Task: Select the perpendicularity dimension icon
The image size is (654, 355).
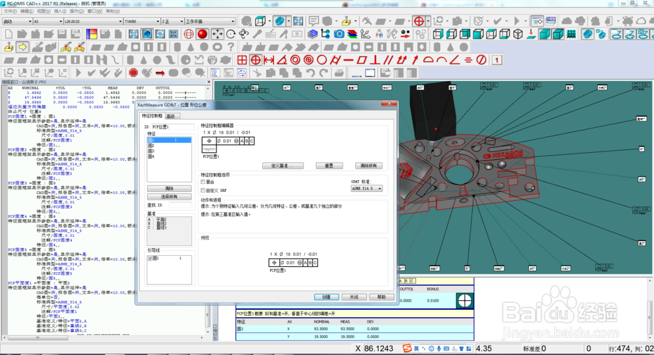Action: pyautogui.click(x=375, y=60)
